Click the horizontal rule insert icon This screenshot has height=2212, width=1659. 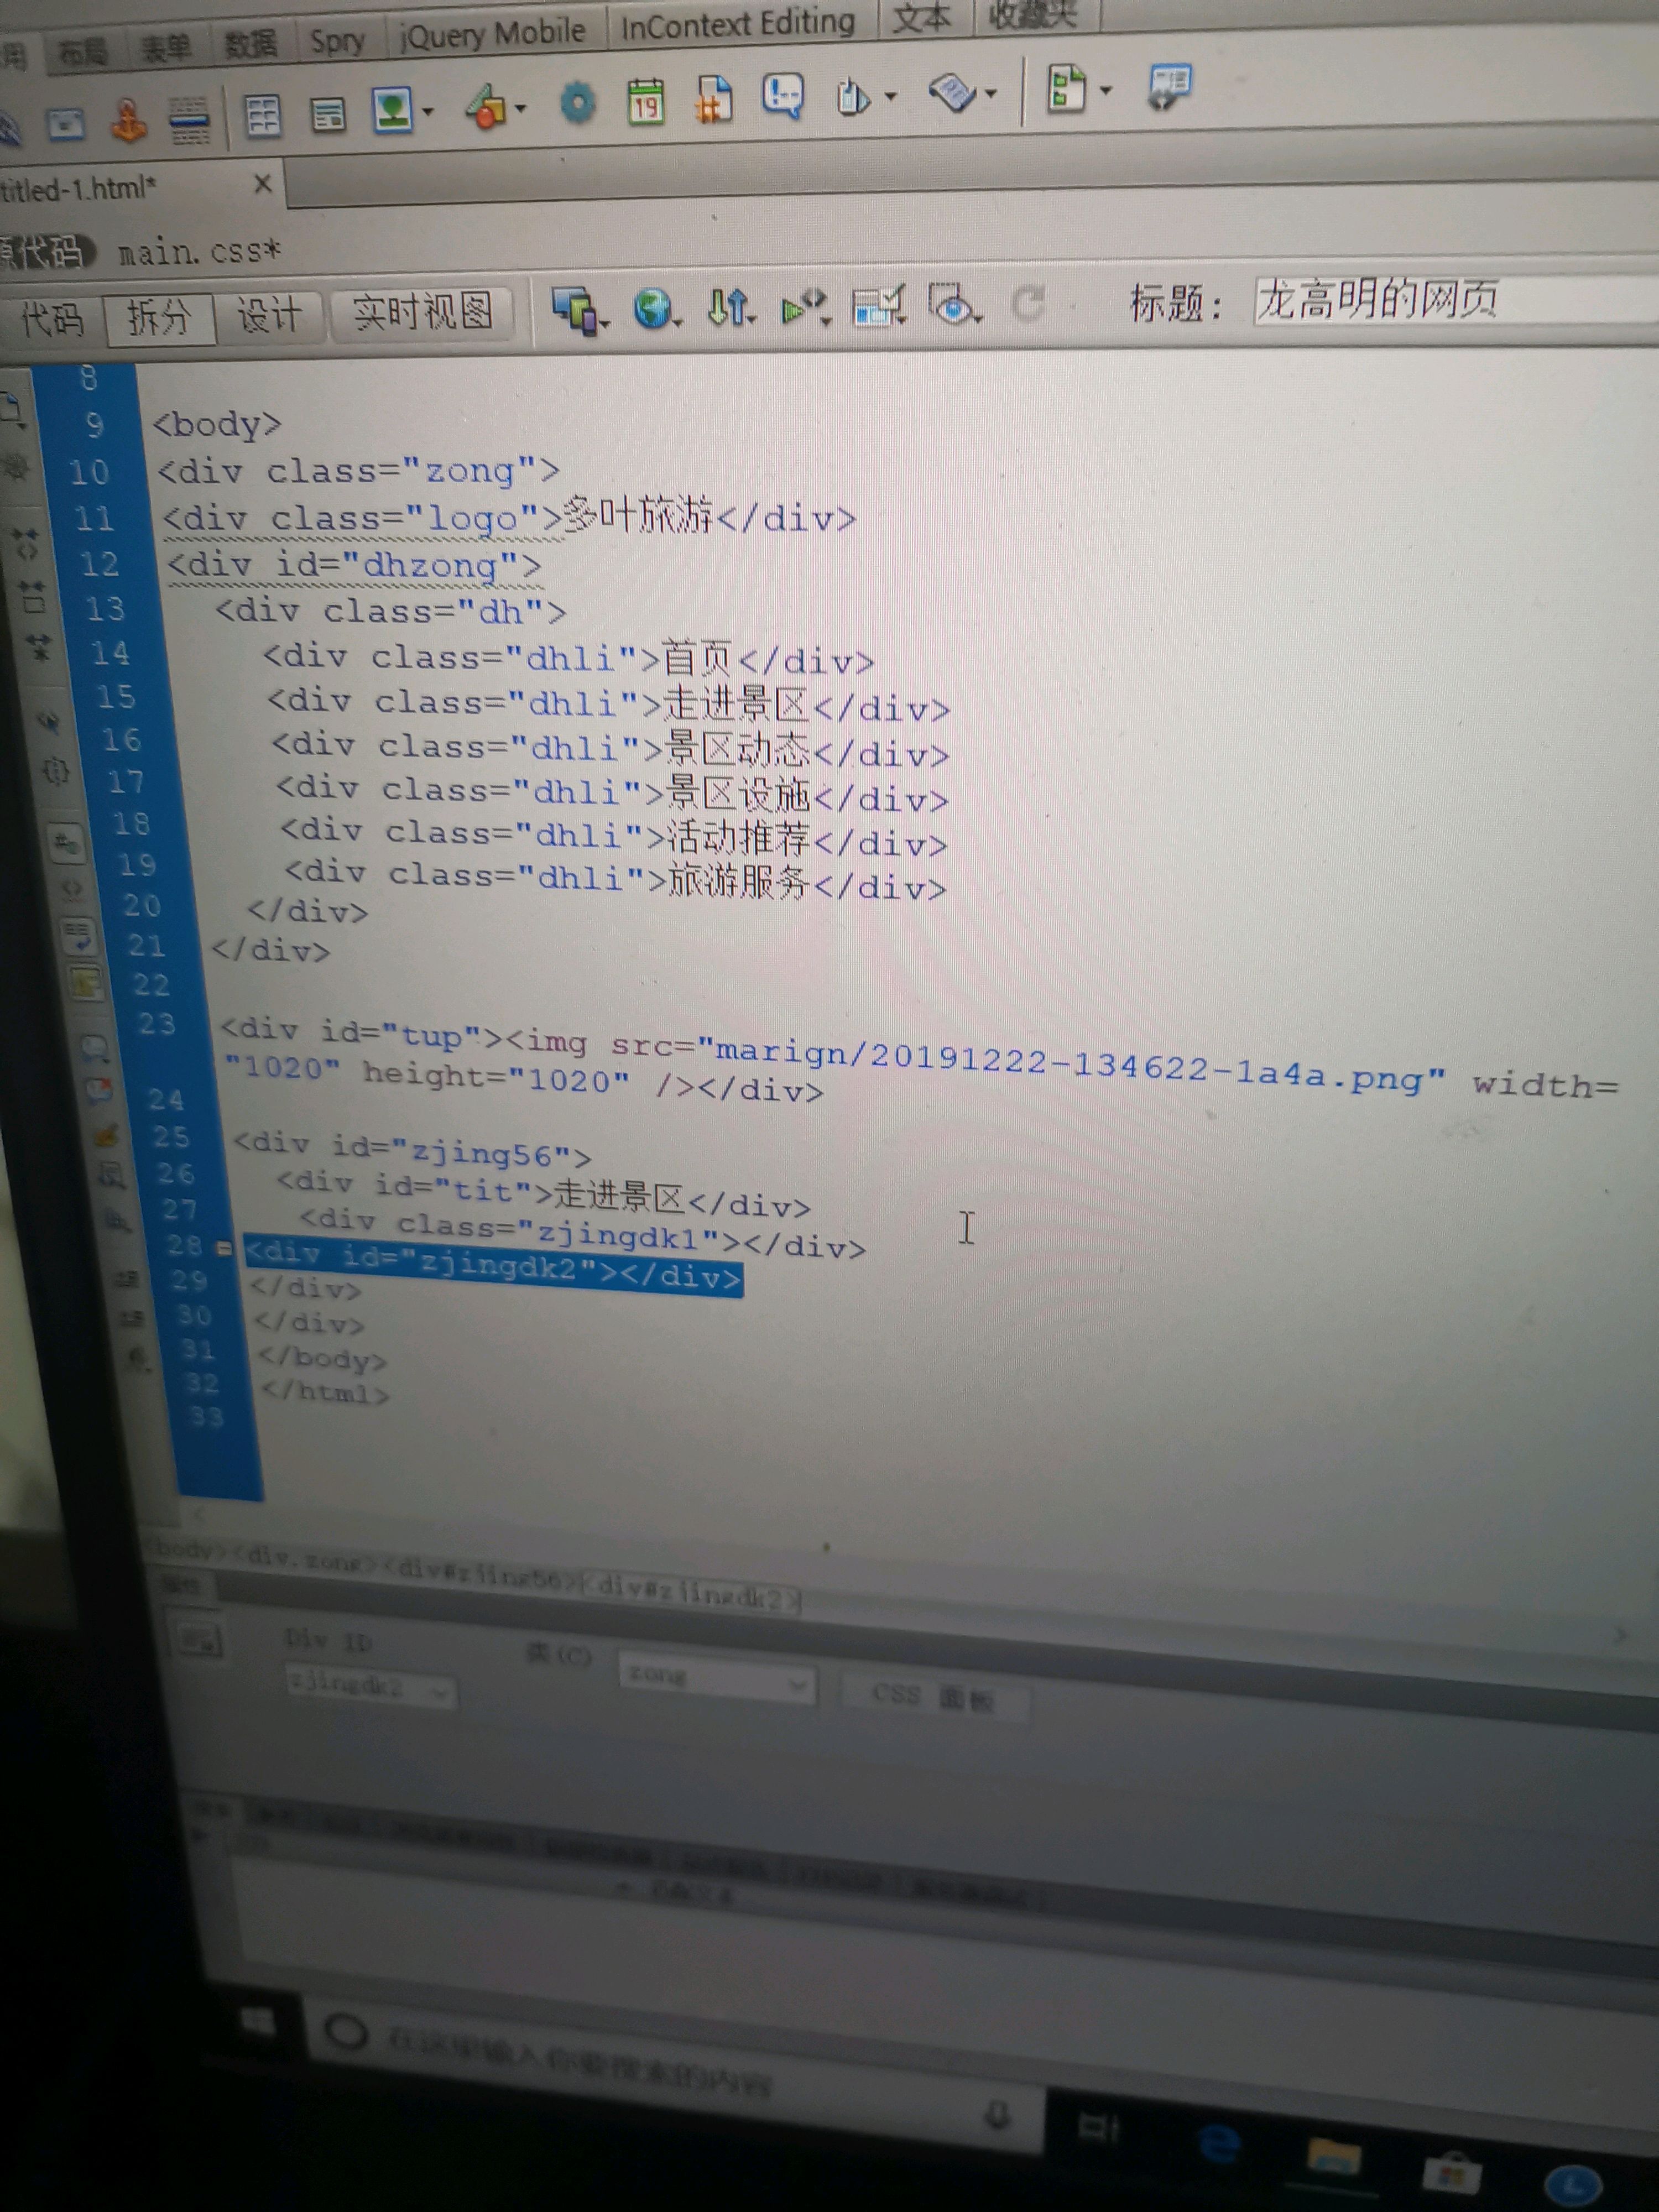tap(189, 120)
